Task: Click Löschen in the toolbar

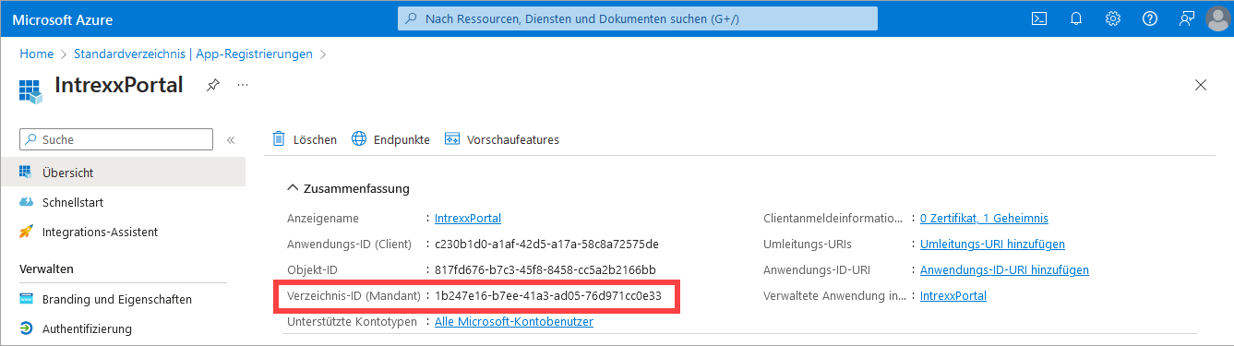Action: point(305,139)
